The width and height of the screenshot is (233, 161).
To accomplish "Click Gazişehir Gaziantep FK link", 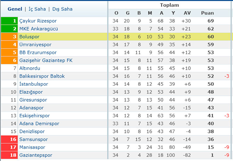I will 46,60.
